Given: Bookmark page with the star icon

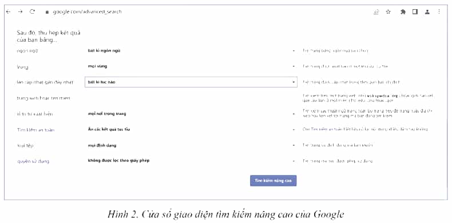Looking at the screenshot, I should pos(388,12).
